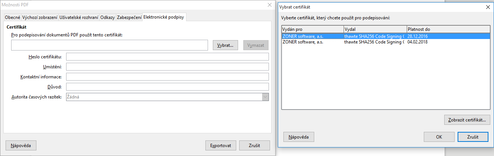Open the Obecné tab
Image resolution: width=494 pixels, height=156 pixels.
pos(12,17)
